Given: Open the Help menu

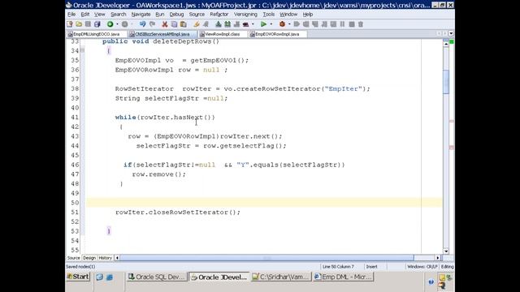Looking at the screenshot, I should (x=308, y=15).
